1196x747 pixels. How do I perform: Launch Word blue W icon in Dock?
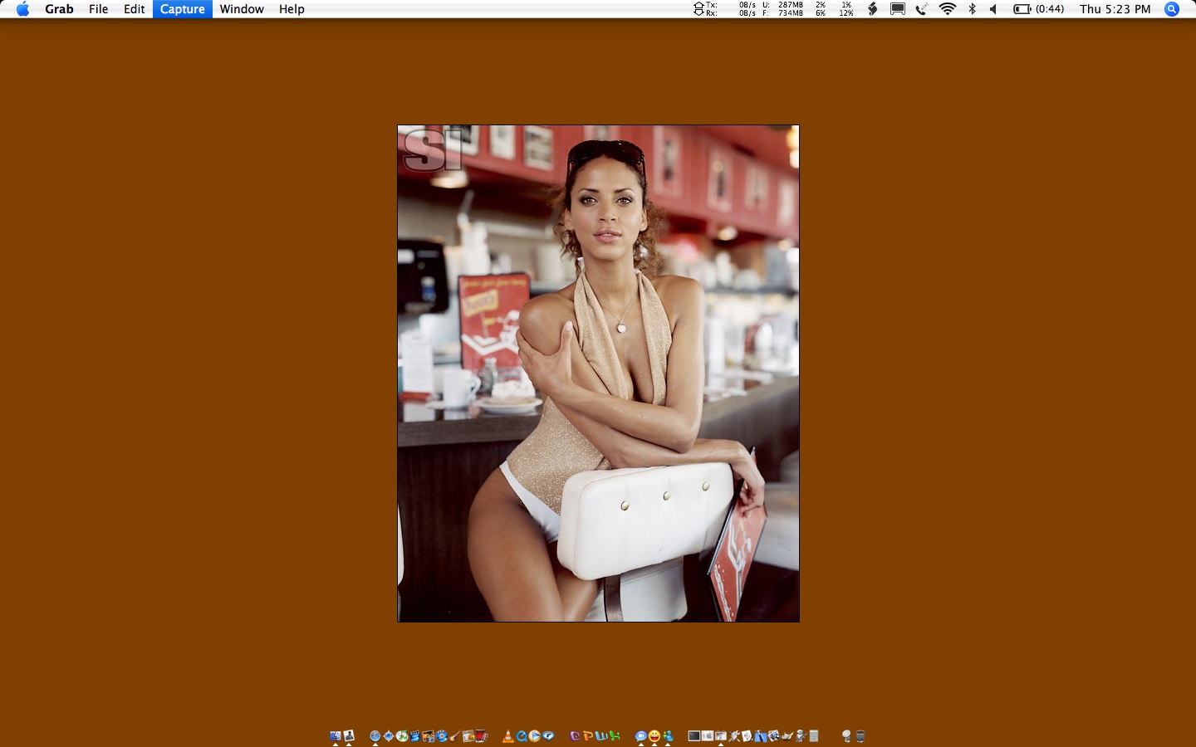click(x=601, y=735)
